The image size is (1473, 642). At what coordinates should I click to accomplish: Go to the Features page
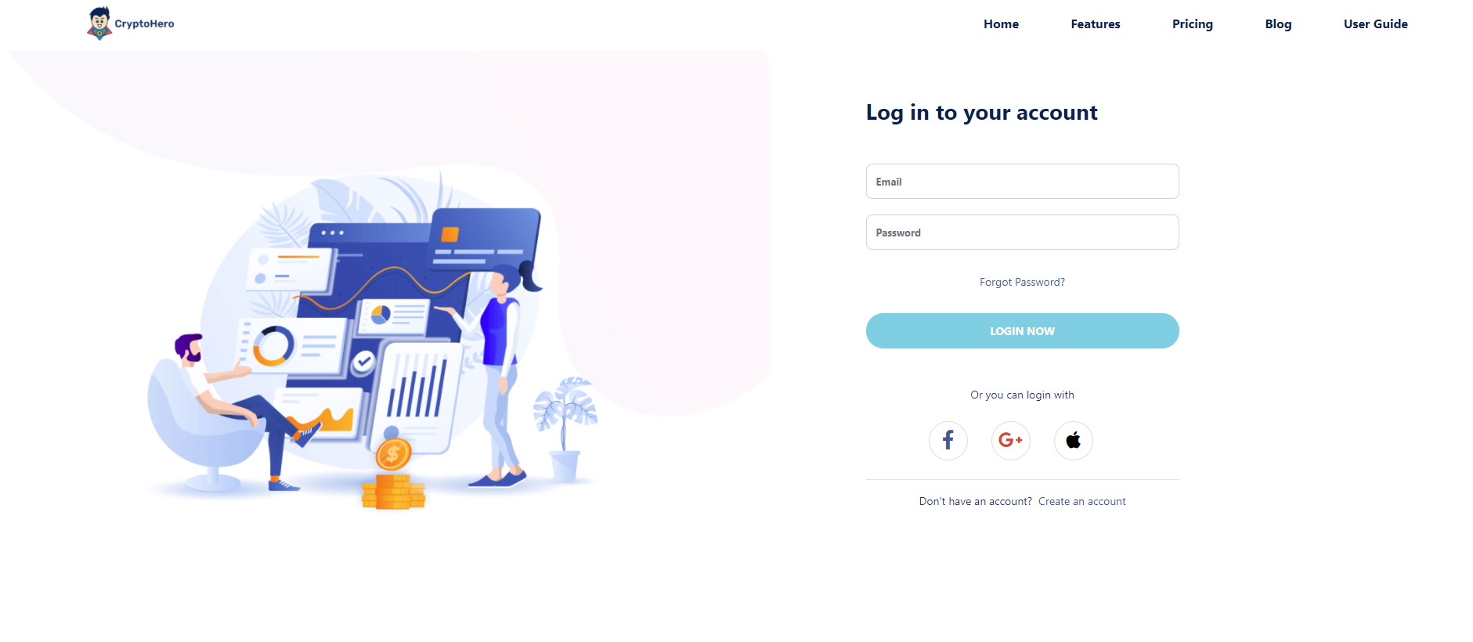[1095, 24]
